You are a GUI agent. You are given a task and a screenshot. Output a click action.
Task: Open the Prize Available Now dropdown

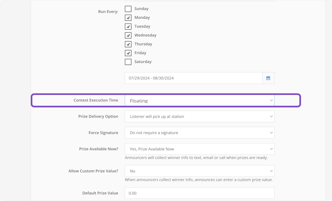pos(199,149)
